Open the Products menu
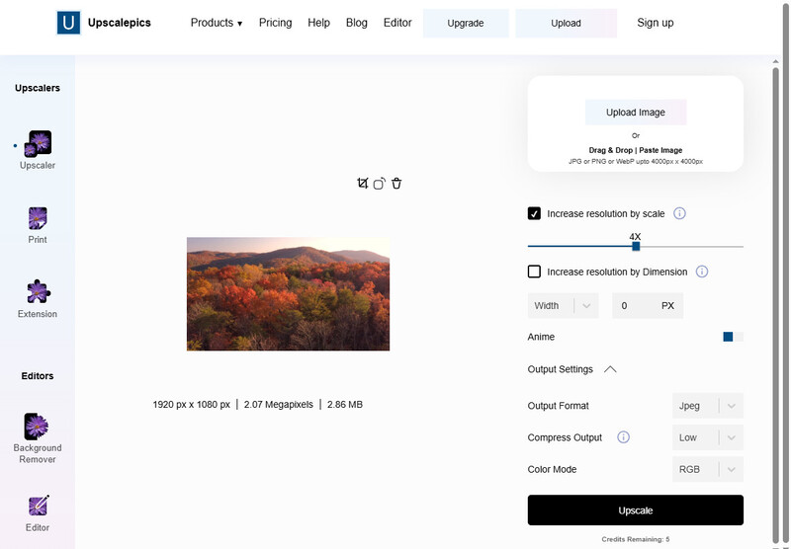The height and width of the screenshot is (549, 791). click(217, 23)
